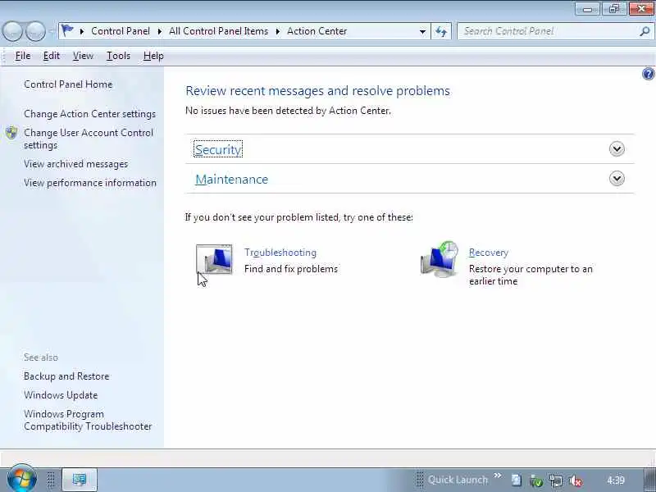Close the Action Center window
This screenshot has width=656, height=492.
click(x=641, y=9)
